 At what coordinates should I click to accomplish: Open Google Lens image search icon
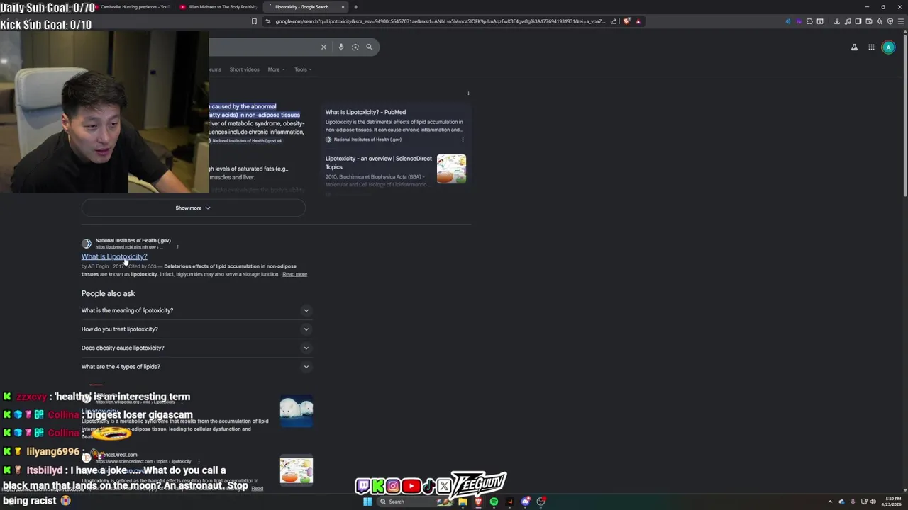[x=355, y=47]
